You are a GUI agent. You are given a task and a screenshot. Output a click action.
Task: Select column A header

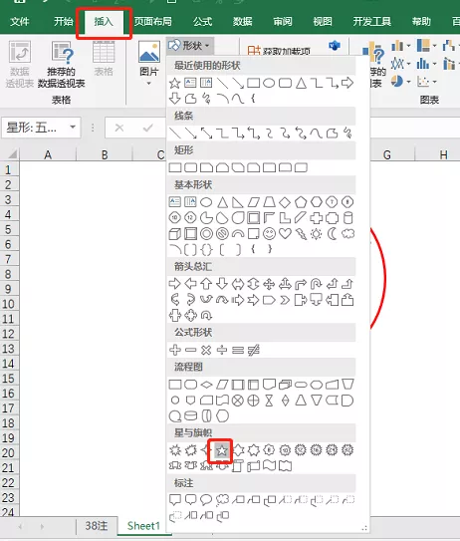48,154
